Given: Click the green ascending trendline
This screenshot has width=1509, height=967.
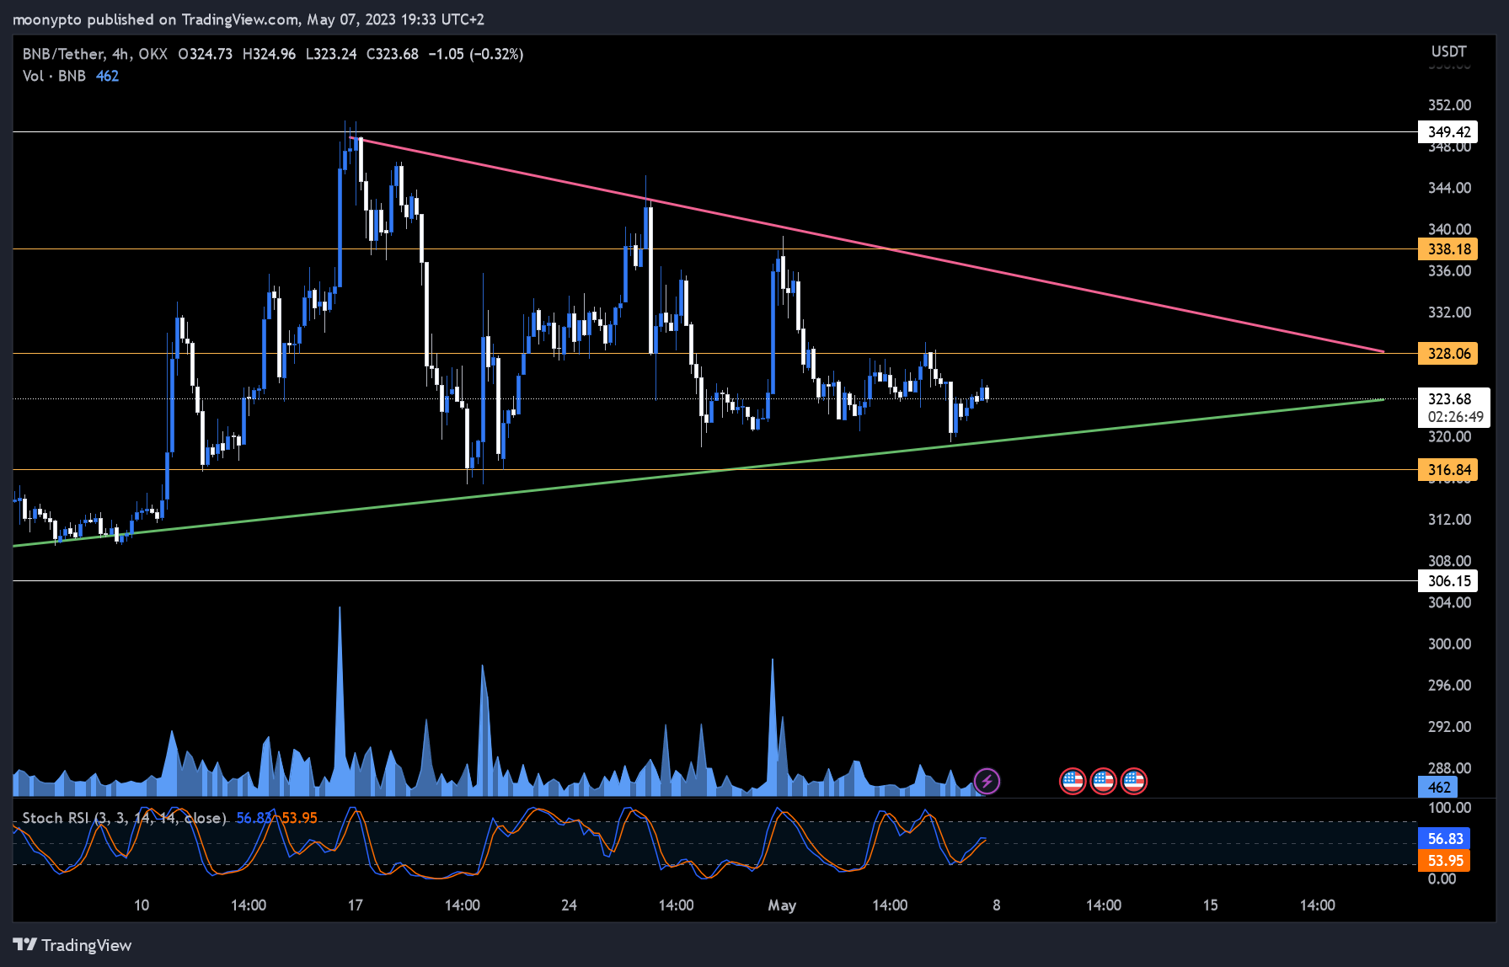Looking at the screenshot, I should [698, 473].
